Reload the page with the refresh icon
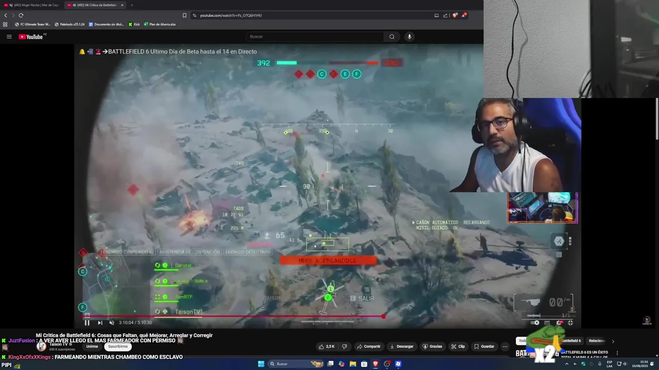 click(x=21, y=15)
